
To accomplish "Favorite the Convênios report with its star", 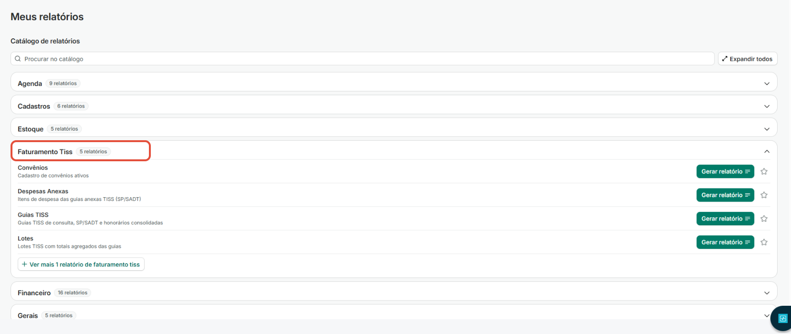I will point(764,171).
